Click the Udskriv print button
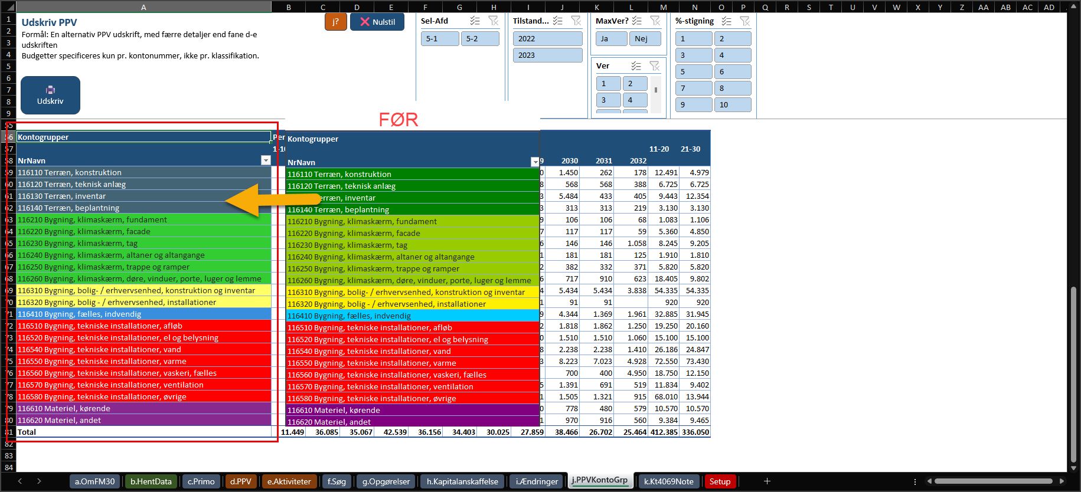The height and width of the screenshot is (492, 1081). point(50,95)
